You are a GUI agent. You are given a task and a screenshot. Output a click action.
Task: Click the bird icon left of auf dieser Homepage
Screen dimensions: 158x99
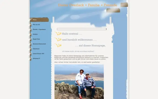click(58, 45)
